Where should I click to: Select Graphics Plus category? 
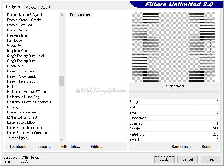[x=17, y=51]
